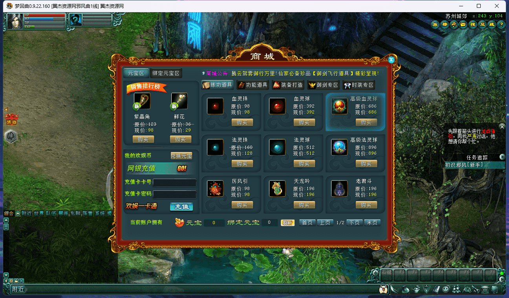Viewport: 509px width, 298px height.
Task: Open help with the question mark icon
Action: pos(501,25)
